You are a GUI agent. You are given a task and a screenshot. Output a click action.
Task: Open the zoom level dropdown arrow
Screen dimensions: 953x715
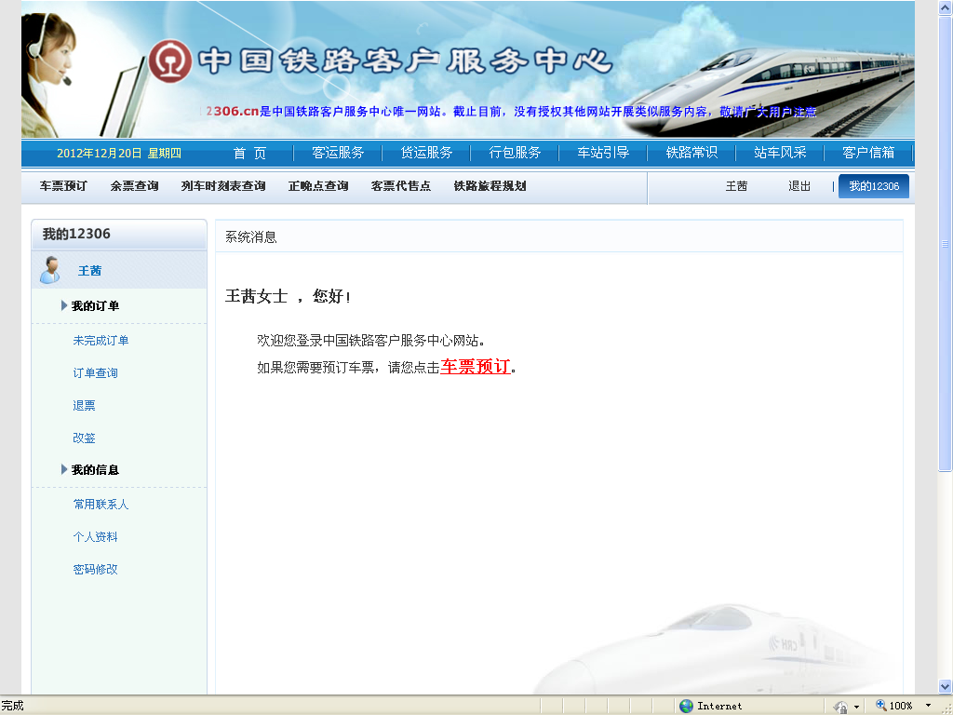(928, 706)
